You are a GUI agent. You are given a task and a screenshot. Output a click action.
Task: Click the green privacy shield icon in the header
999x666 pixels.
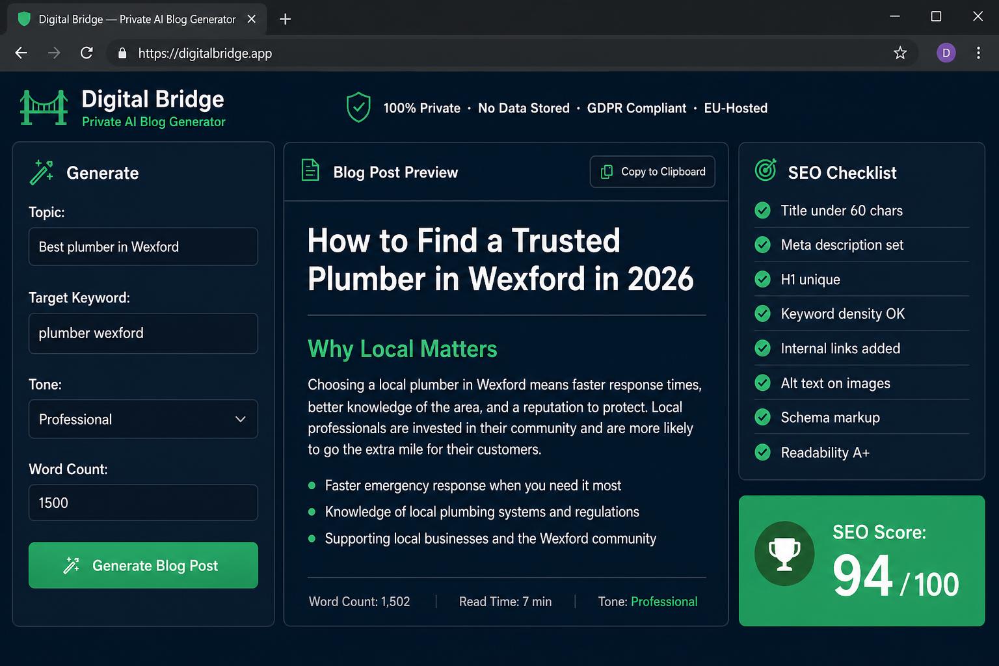pyautogui.click(x=358, y=107)
